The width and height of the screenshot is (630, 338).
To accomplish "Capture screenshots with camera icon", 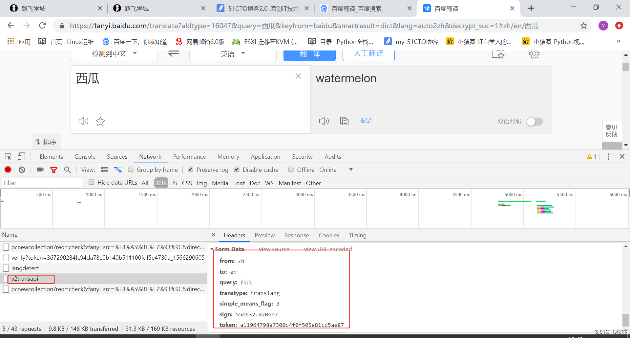I will (x=40, y=169).
